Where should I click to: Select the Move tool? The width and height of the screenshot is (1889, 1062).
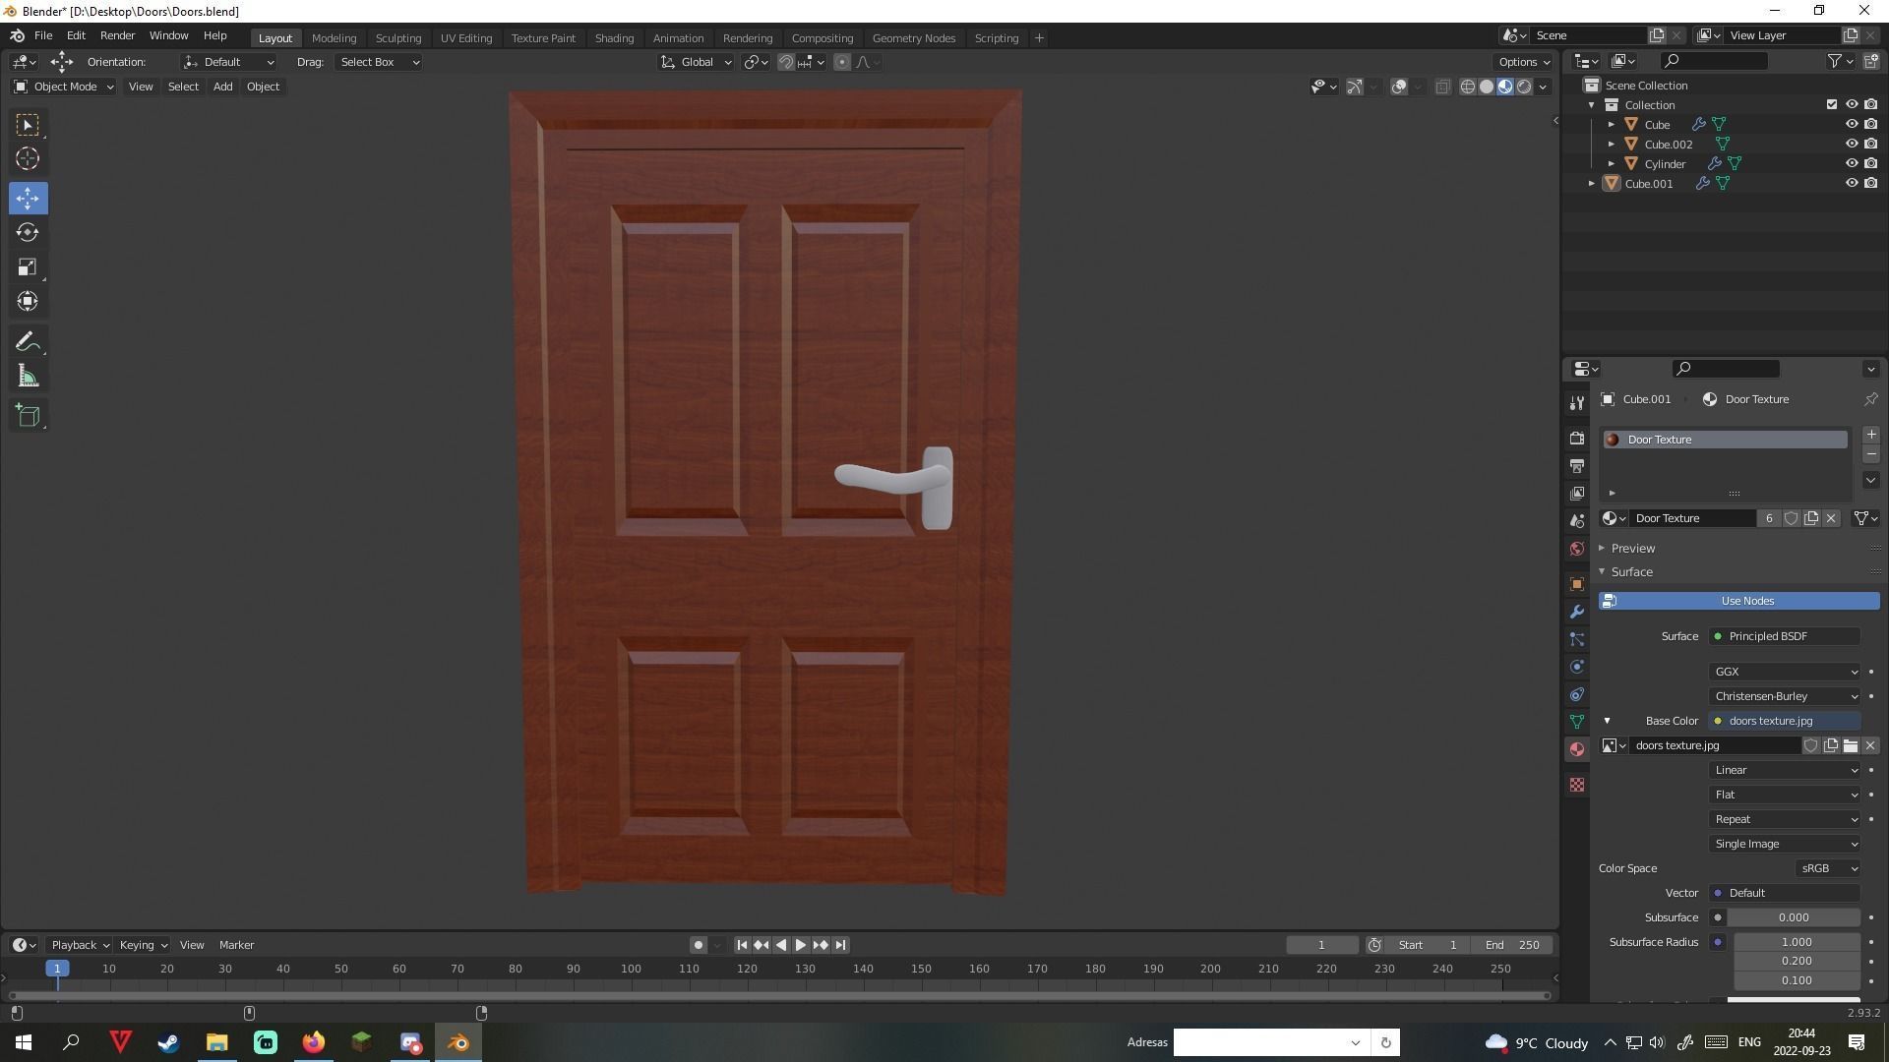pos(28,198)
